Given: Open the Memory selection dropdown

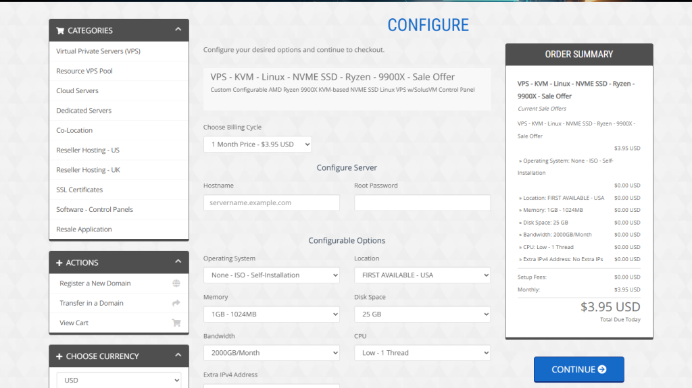Looking at the screenshot, I should point(271,314).
